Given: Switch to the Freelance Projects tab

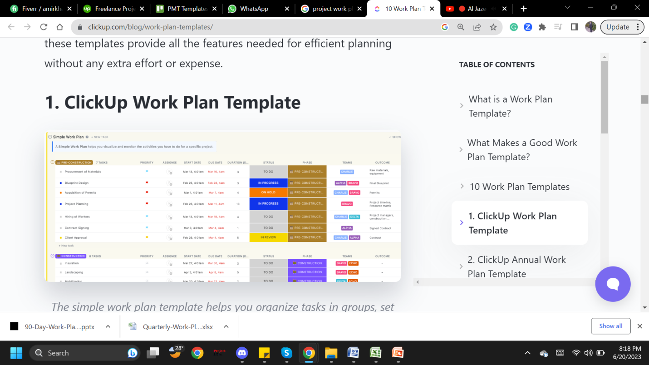Looking at the screenshot, I should (114, 9).
